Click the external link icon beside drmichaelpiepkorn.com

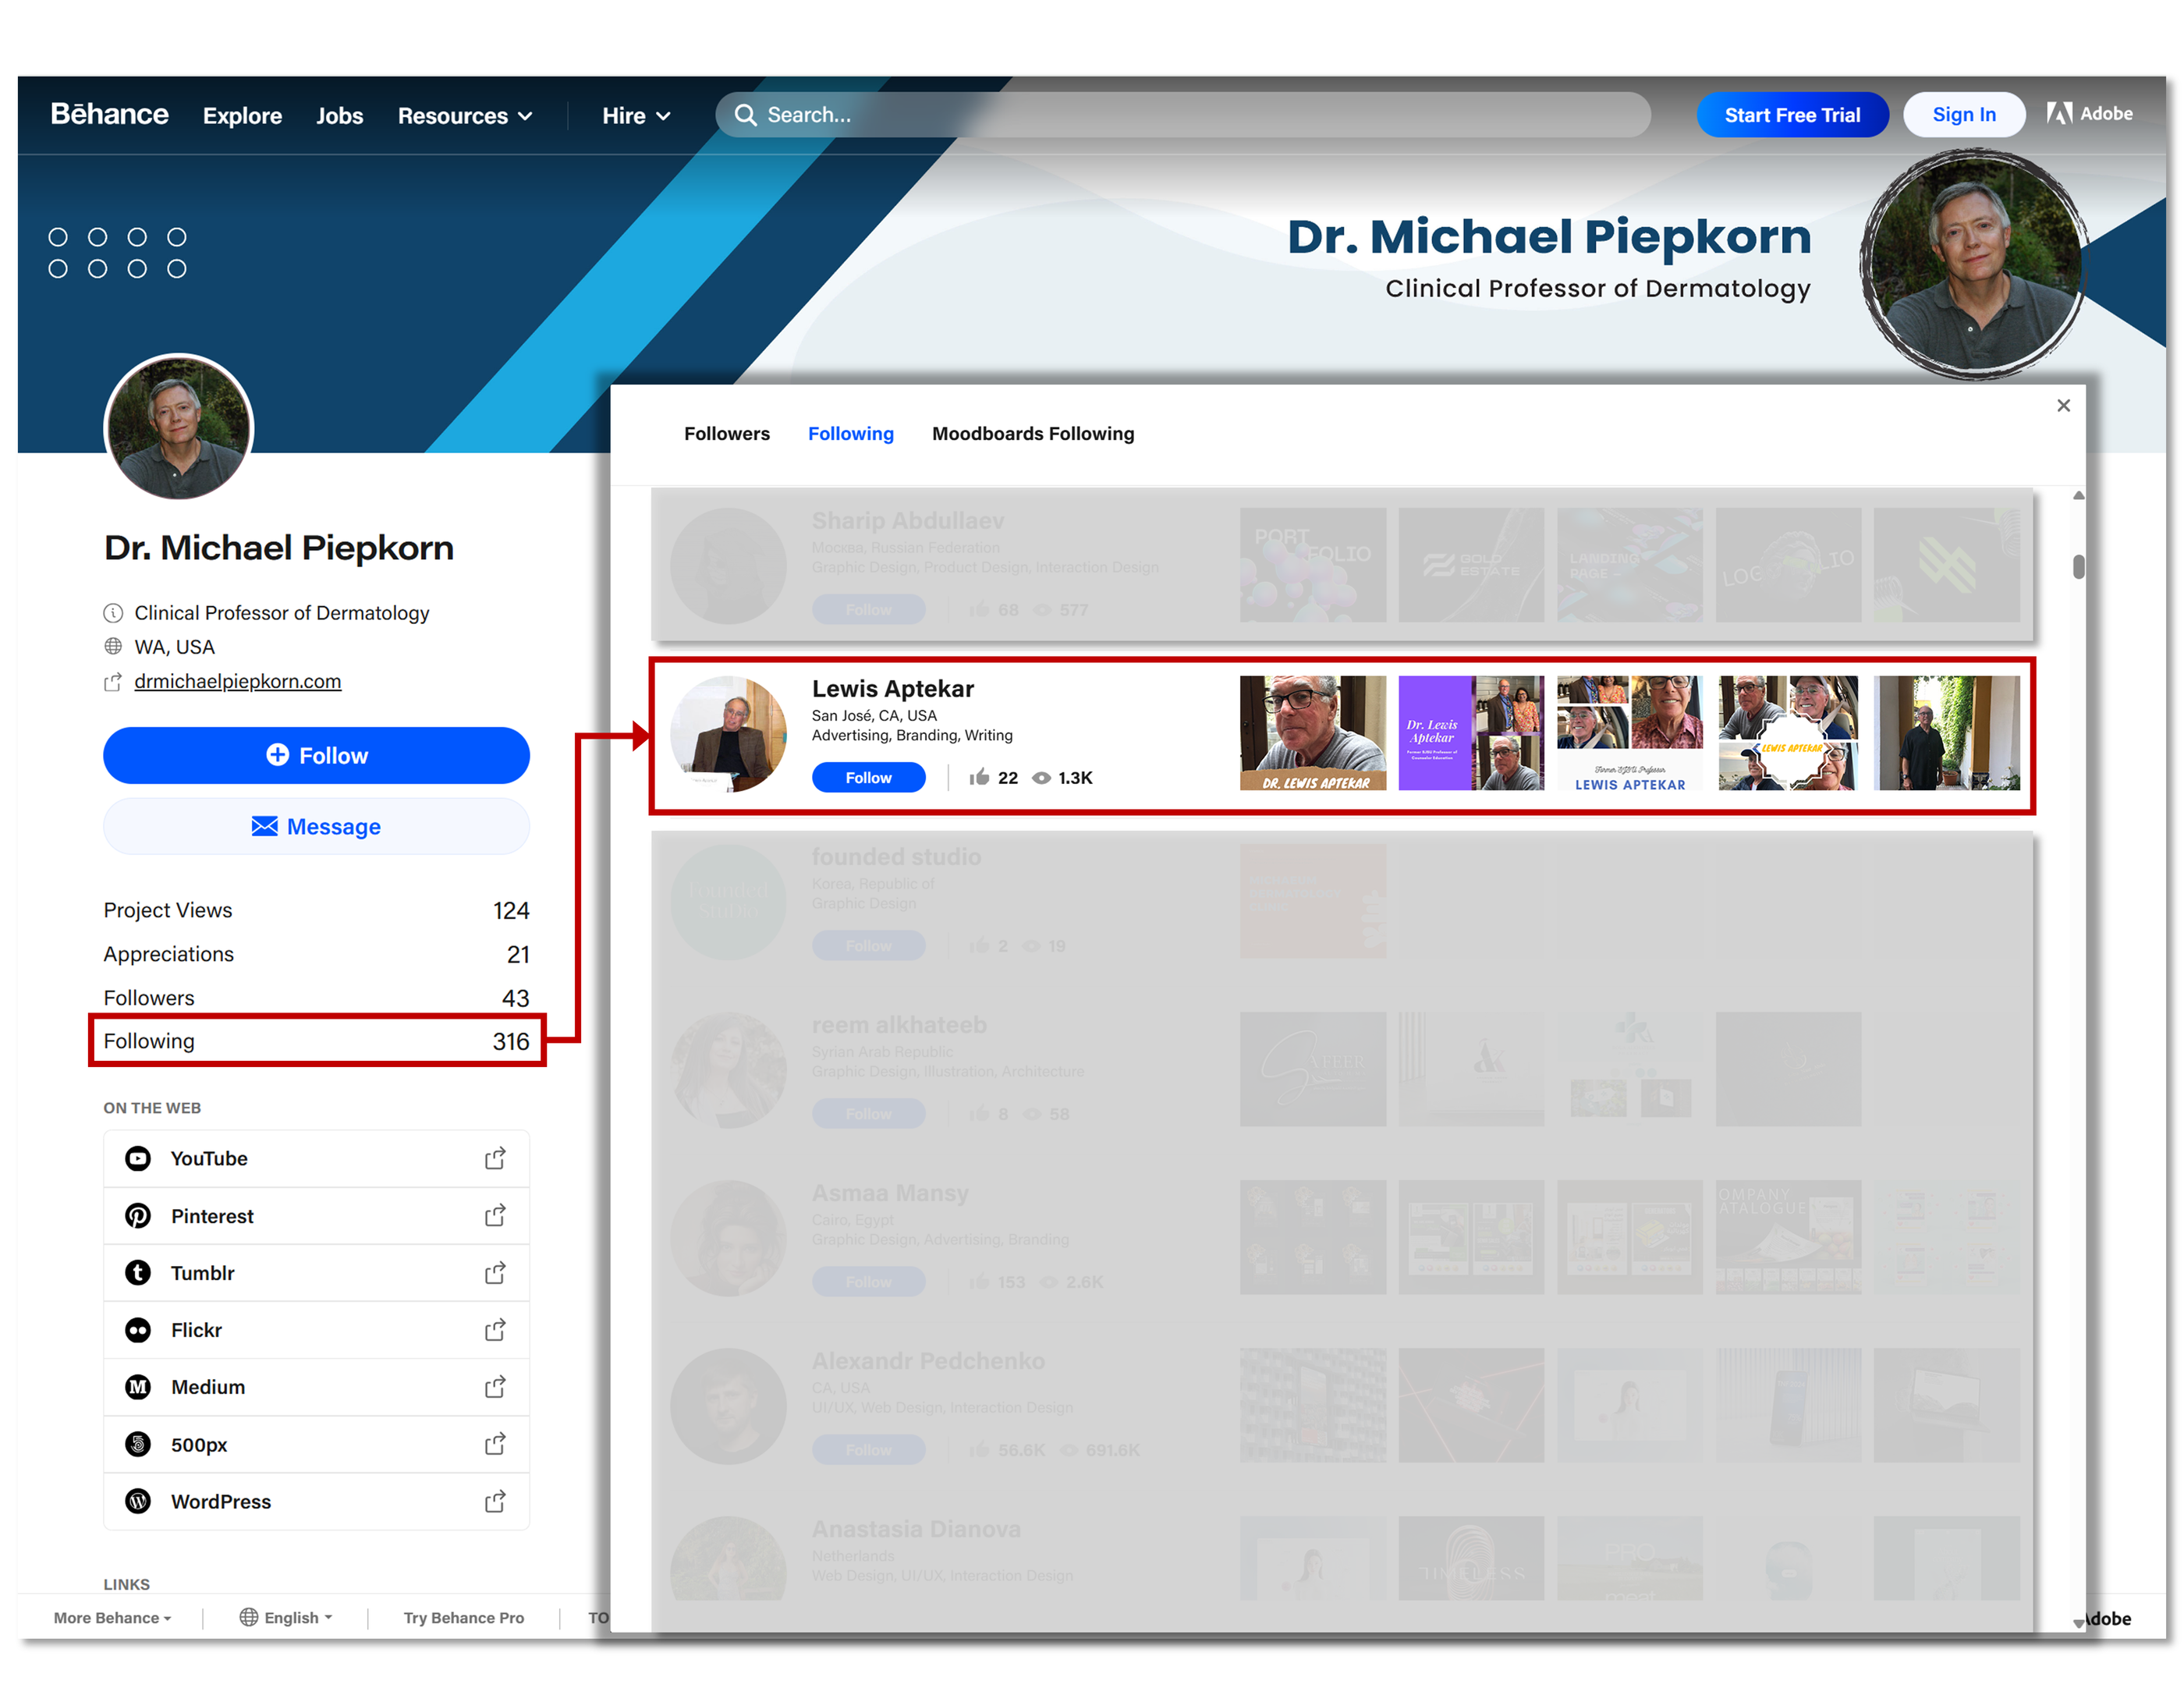click(x=113, y=681)
